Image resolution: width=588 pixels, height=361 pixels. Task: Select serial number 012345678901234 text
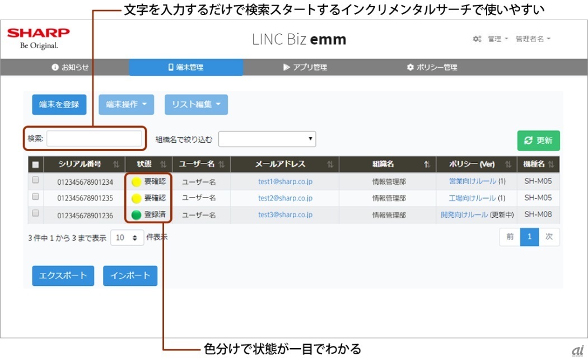pos(85,182)
